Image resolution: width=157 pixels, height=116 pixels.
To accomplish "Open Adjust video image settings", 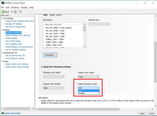I will pyautogui.click(x=17, y=67).
